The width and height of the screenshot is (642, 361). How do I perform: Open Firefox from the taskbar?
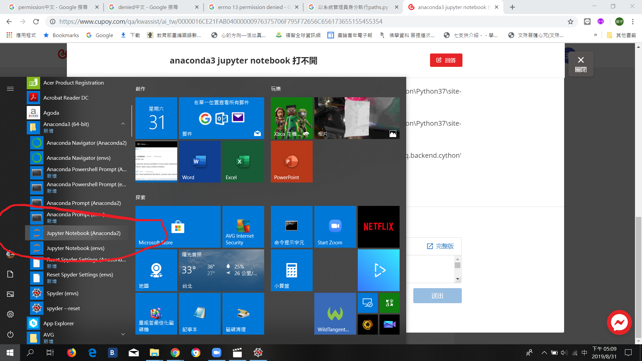(71, 353)
